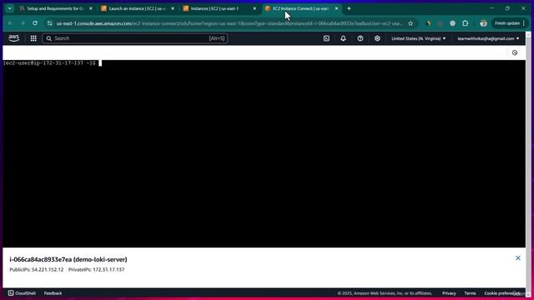Viewport: 534px width, 300px height.
Task: Close the instance details panel
Action: click(517, 258)
